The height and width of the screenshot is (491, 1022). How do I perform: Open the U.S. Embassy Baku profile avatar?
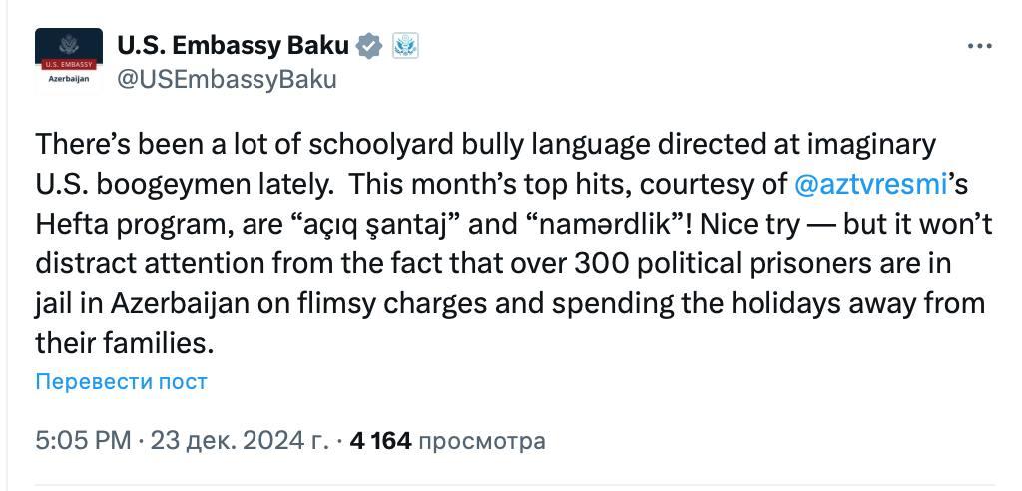point(69,62)
